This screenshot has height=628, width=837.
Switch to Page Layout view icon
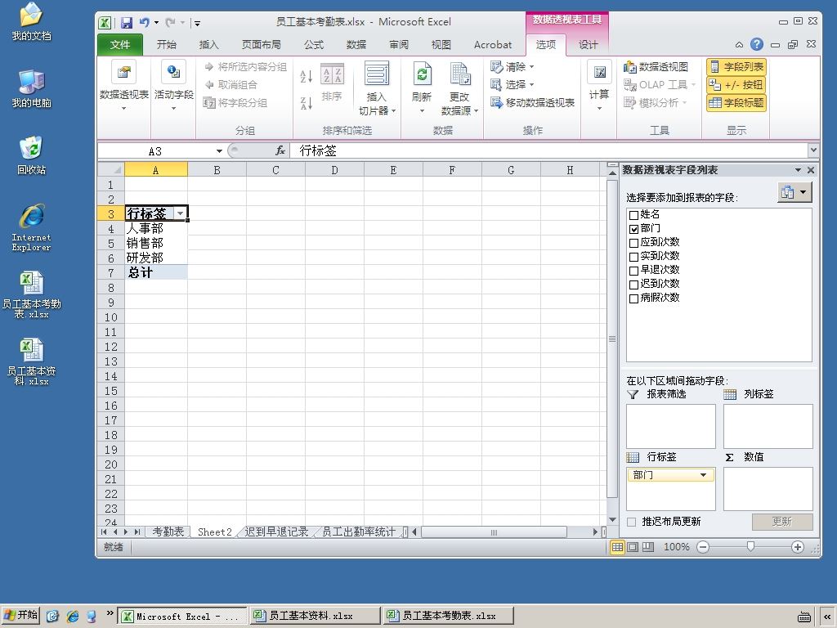pyautogui.click(x=633, y=547)
